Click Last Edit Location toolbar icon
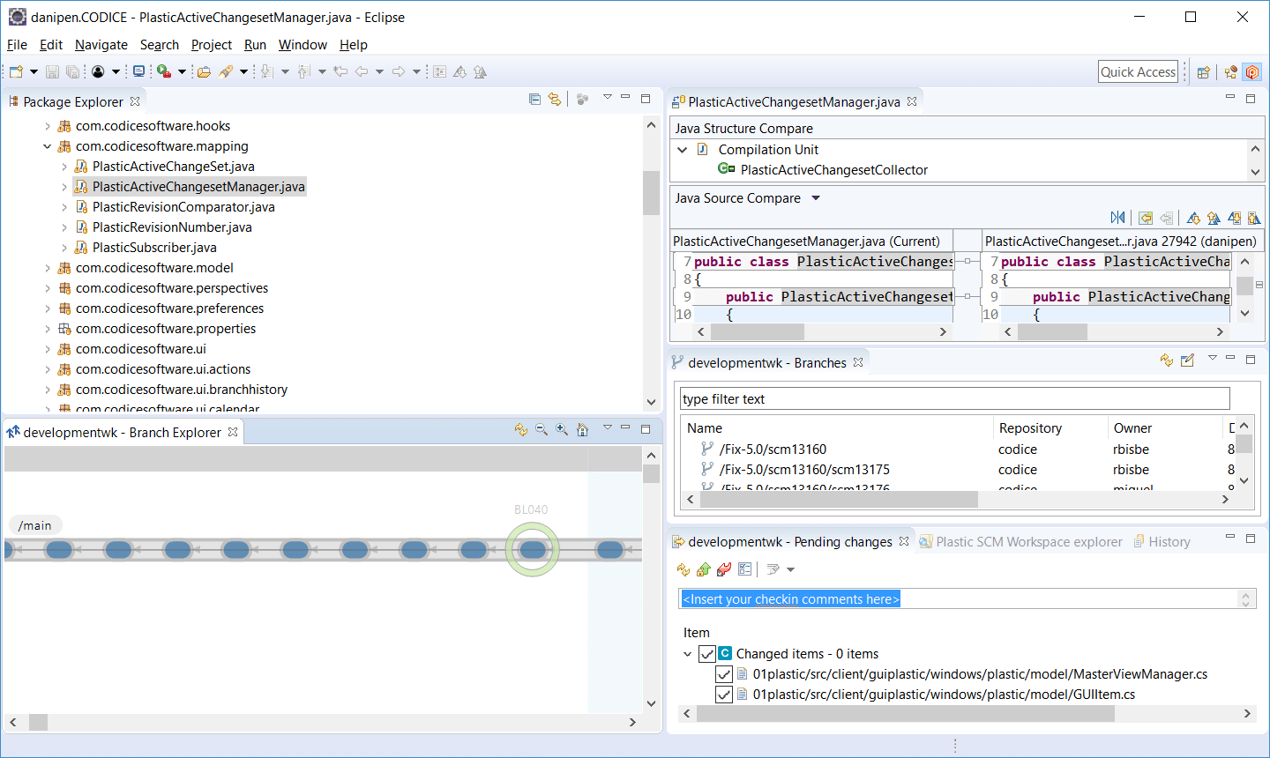This screenshot has height=758, width=1270. 340,71
